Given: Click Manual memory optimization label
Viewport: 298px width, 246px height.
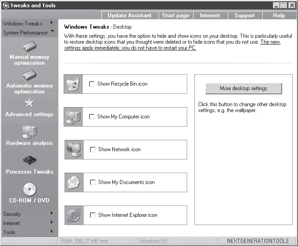Looking at the screenshot, I should (x=30, y=60).
